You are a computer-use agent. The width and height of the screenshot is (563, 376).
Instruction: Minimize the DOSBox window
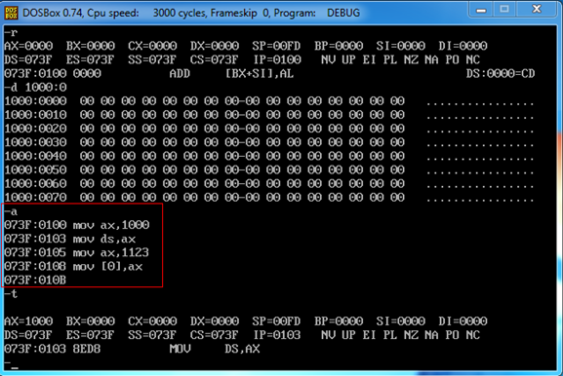coord(481,10)
